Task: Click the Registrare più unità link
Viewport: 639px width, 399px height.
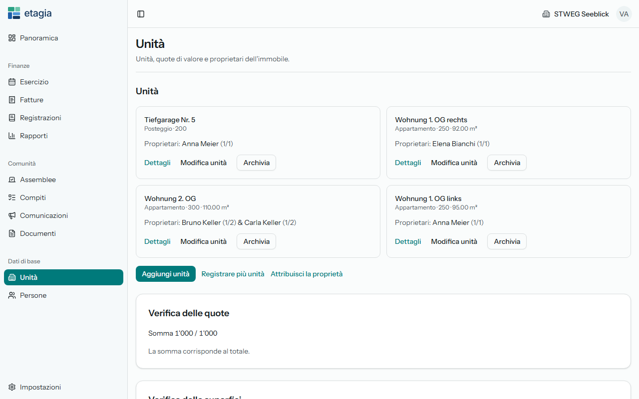Action: pyautogui.click(x=233, y=274)
